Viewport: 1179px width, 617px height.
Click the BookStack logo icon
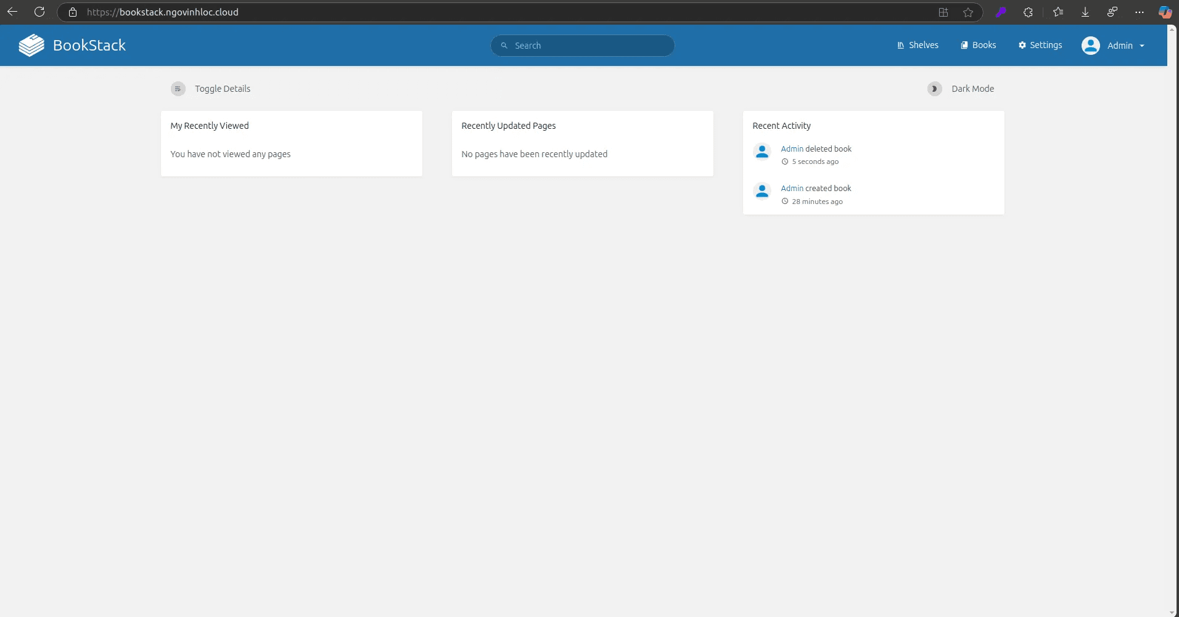coord(30,44)
